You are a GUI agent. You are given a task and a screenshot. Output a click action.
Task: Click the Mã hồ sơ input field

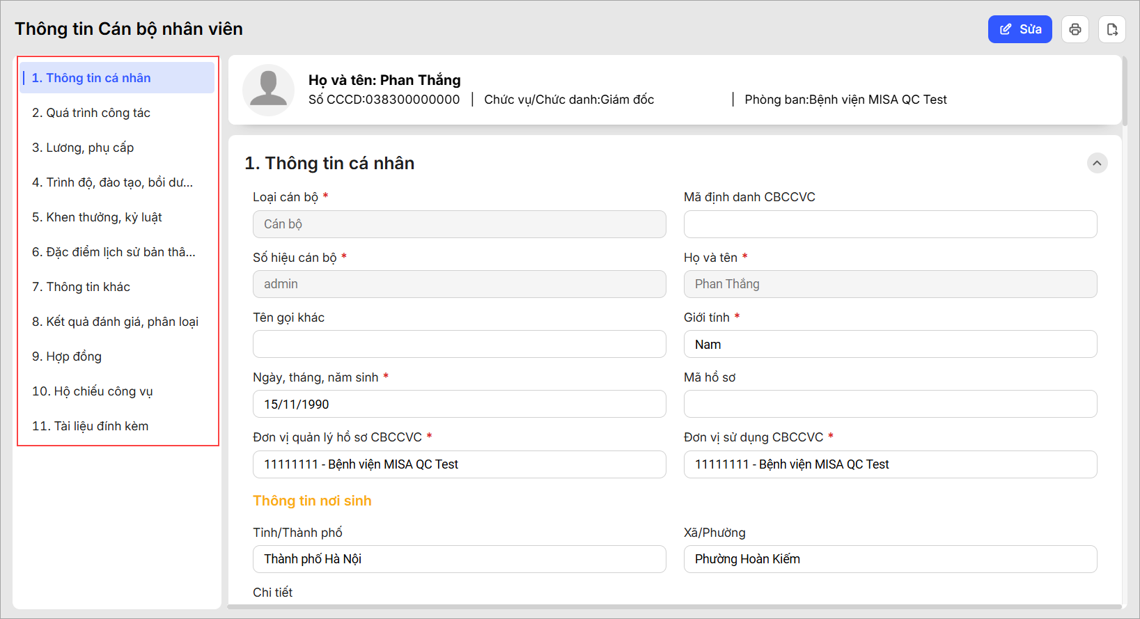point(889,405)
